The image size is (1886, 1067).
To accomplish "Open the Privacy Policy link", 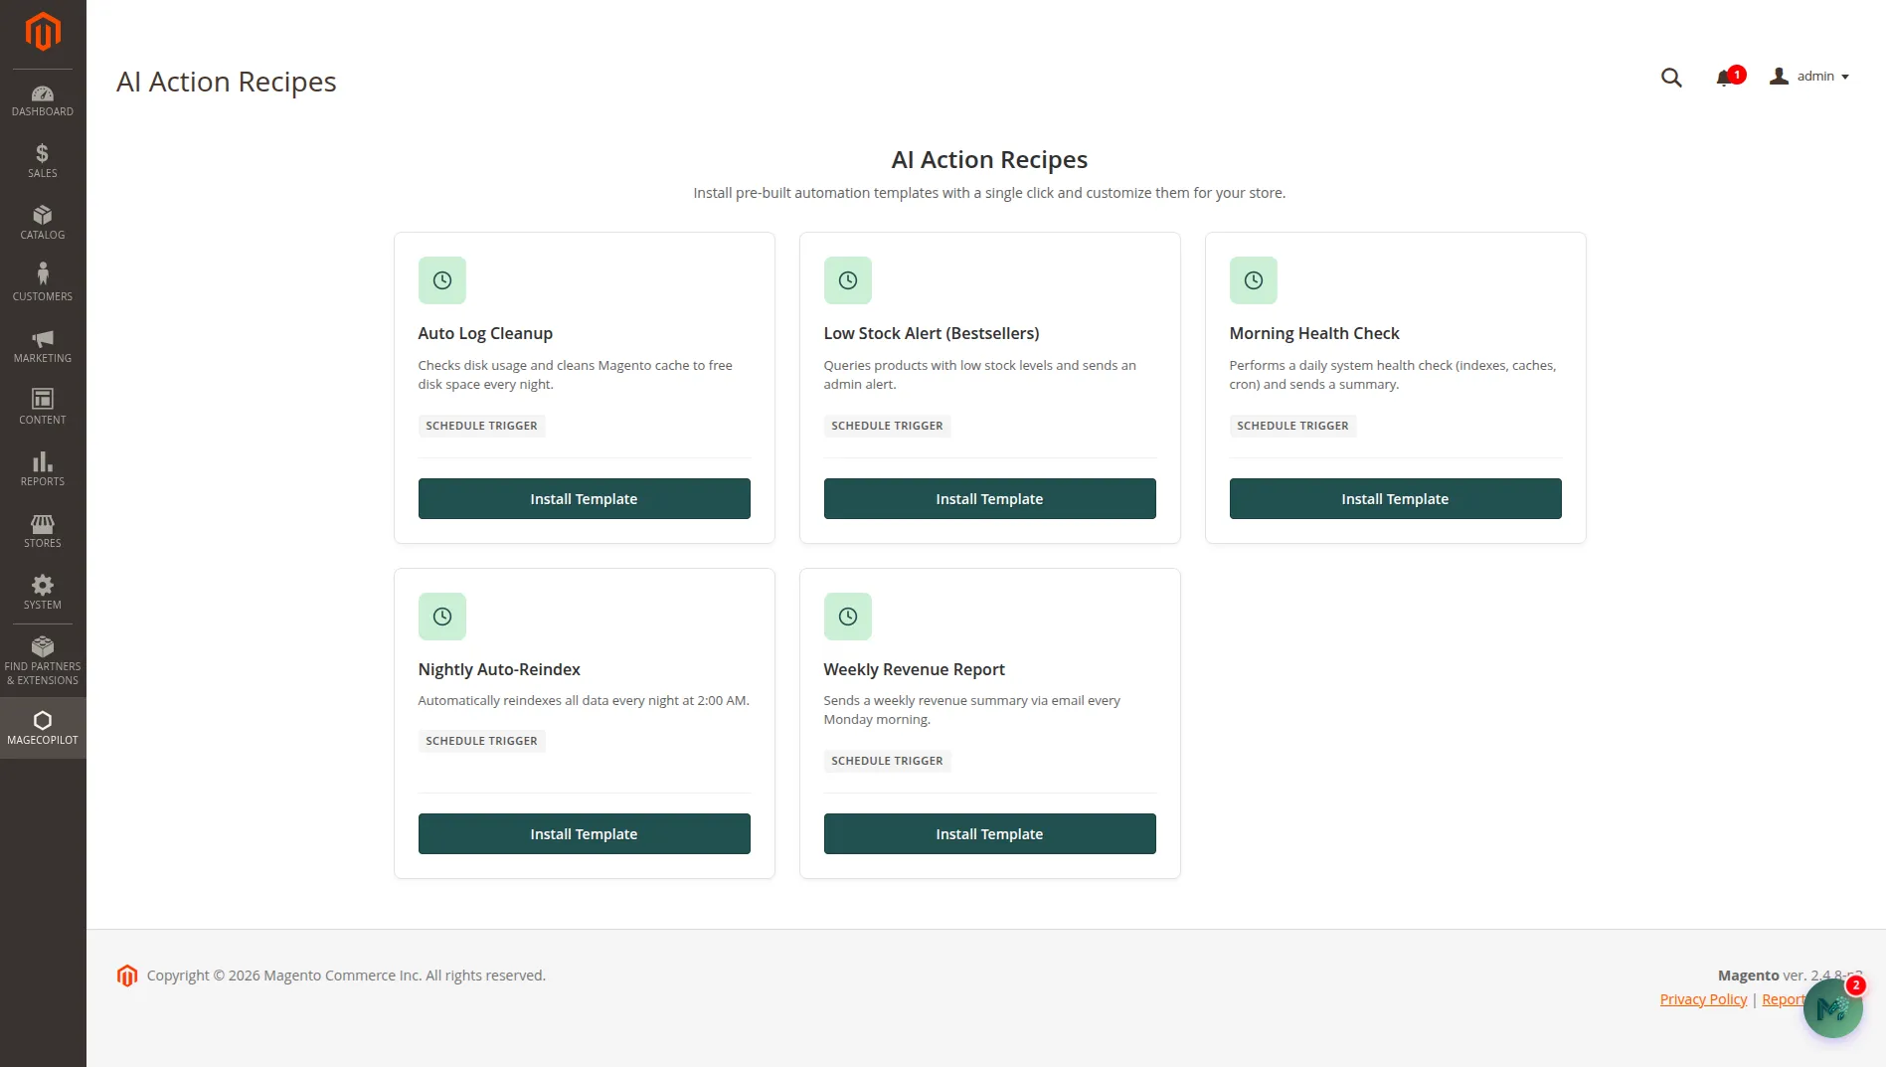I will 1703,999.
